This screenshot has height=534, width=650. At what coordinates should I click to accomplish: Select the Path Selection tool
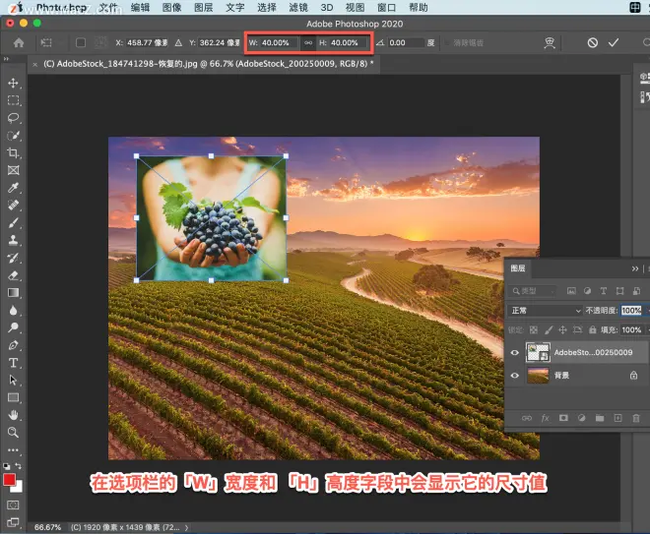pos(13,380)
